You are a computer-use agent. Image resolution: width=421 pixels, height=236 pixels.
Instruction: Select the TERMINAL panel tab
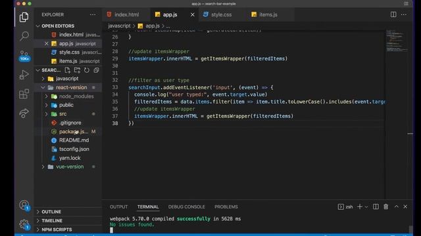click(x=148, y=207)
